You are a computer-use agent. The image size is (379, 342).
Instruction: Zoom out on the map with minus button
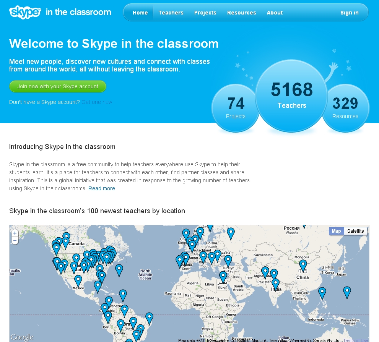pos(15,240)
